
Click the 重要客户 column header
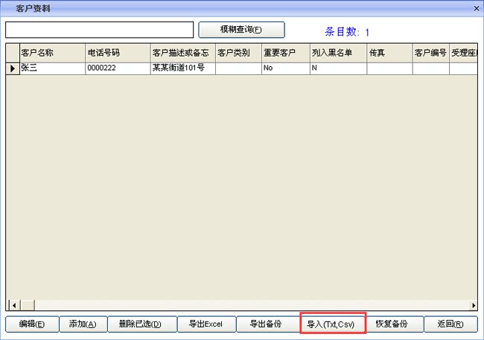(x=286, y=53)
